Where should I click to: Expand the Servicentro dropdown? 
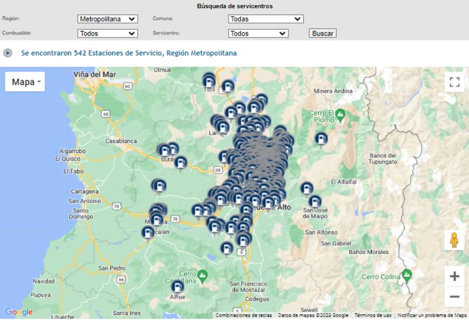(x=258, y=33)
